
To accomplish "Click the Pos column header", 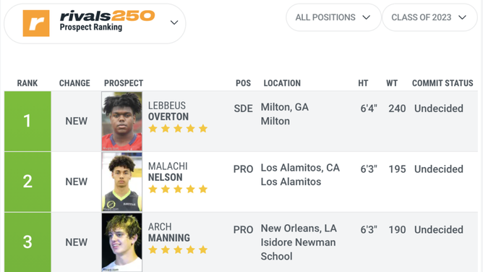I will tap(243, 83).
